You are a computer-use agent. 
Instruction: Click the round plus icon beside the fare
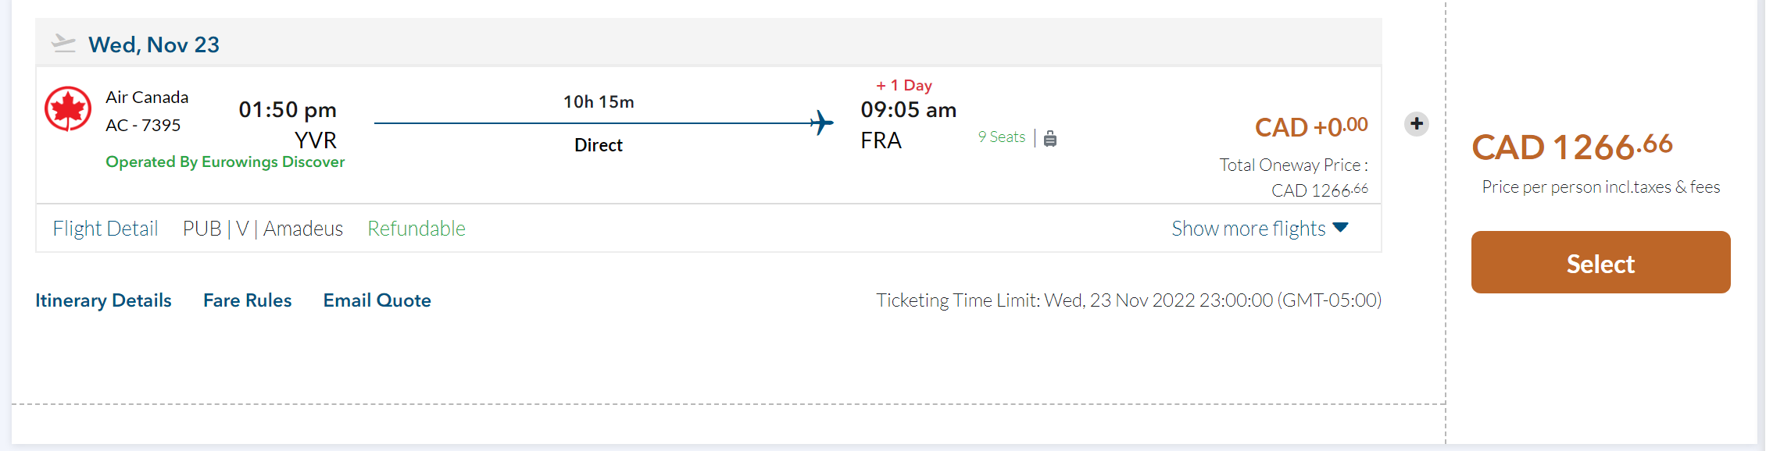(x=1417, y=124)
